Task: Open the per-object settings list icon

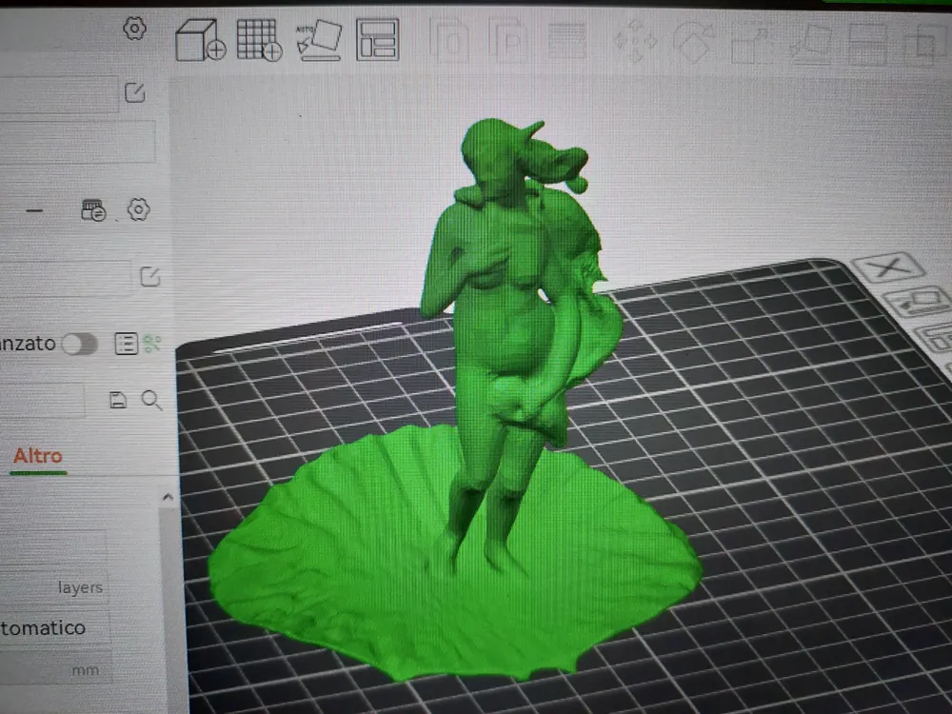Action: click(x=127, y=344)
